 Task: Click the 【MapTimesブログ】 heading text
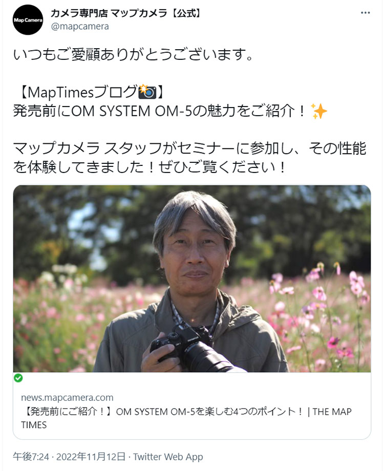point(89,92)
